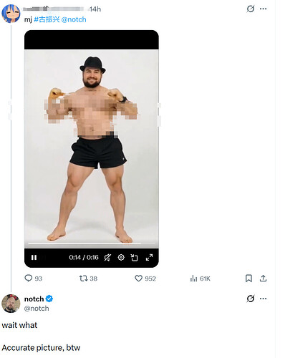Screen dimensions: 285x358
Task: Pause the playing video
Action: pyautogui.click(x=34, y=258)
